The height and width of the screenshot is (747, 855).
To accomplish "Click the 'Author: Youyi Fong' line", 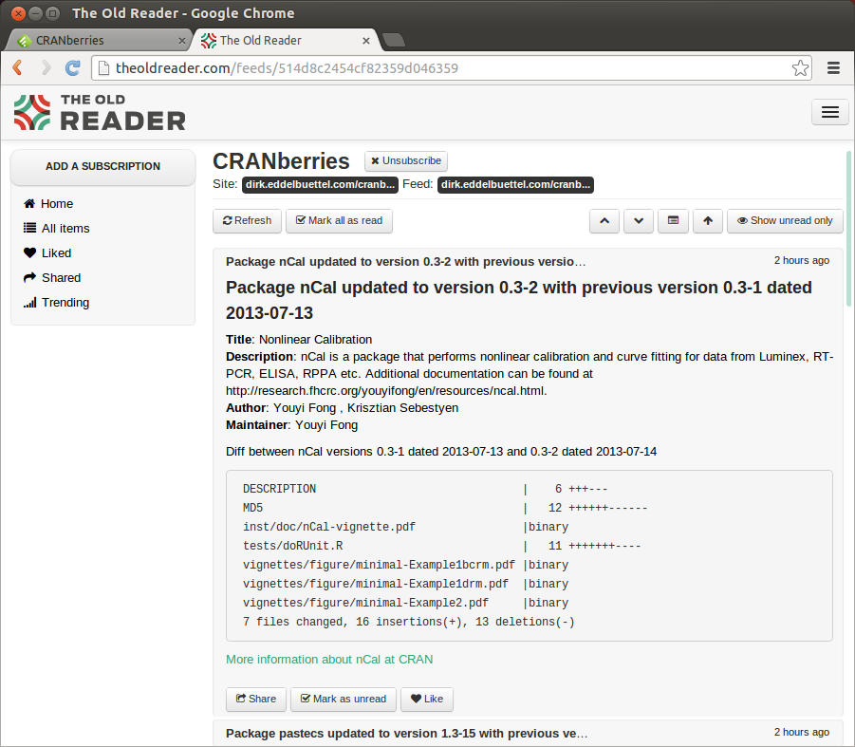I will coord(342,408).
